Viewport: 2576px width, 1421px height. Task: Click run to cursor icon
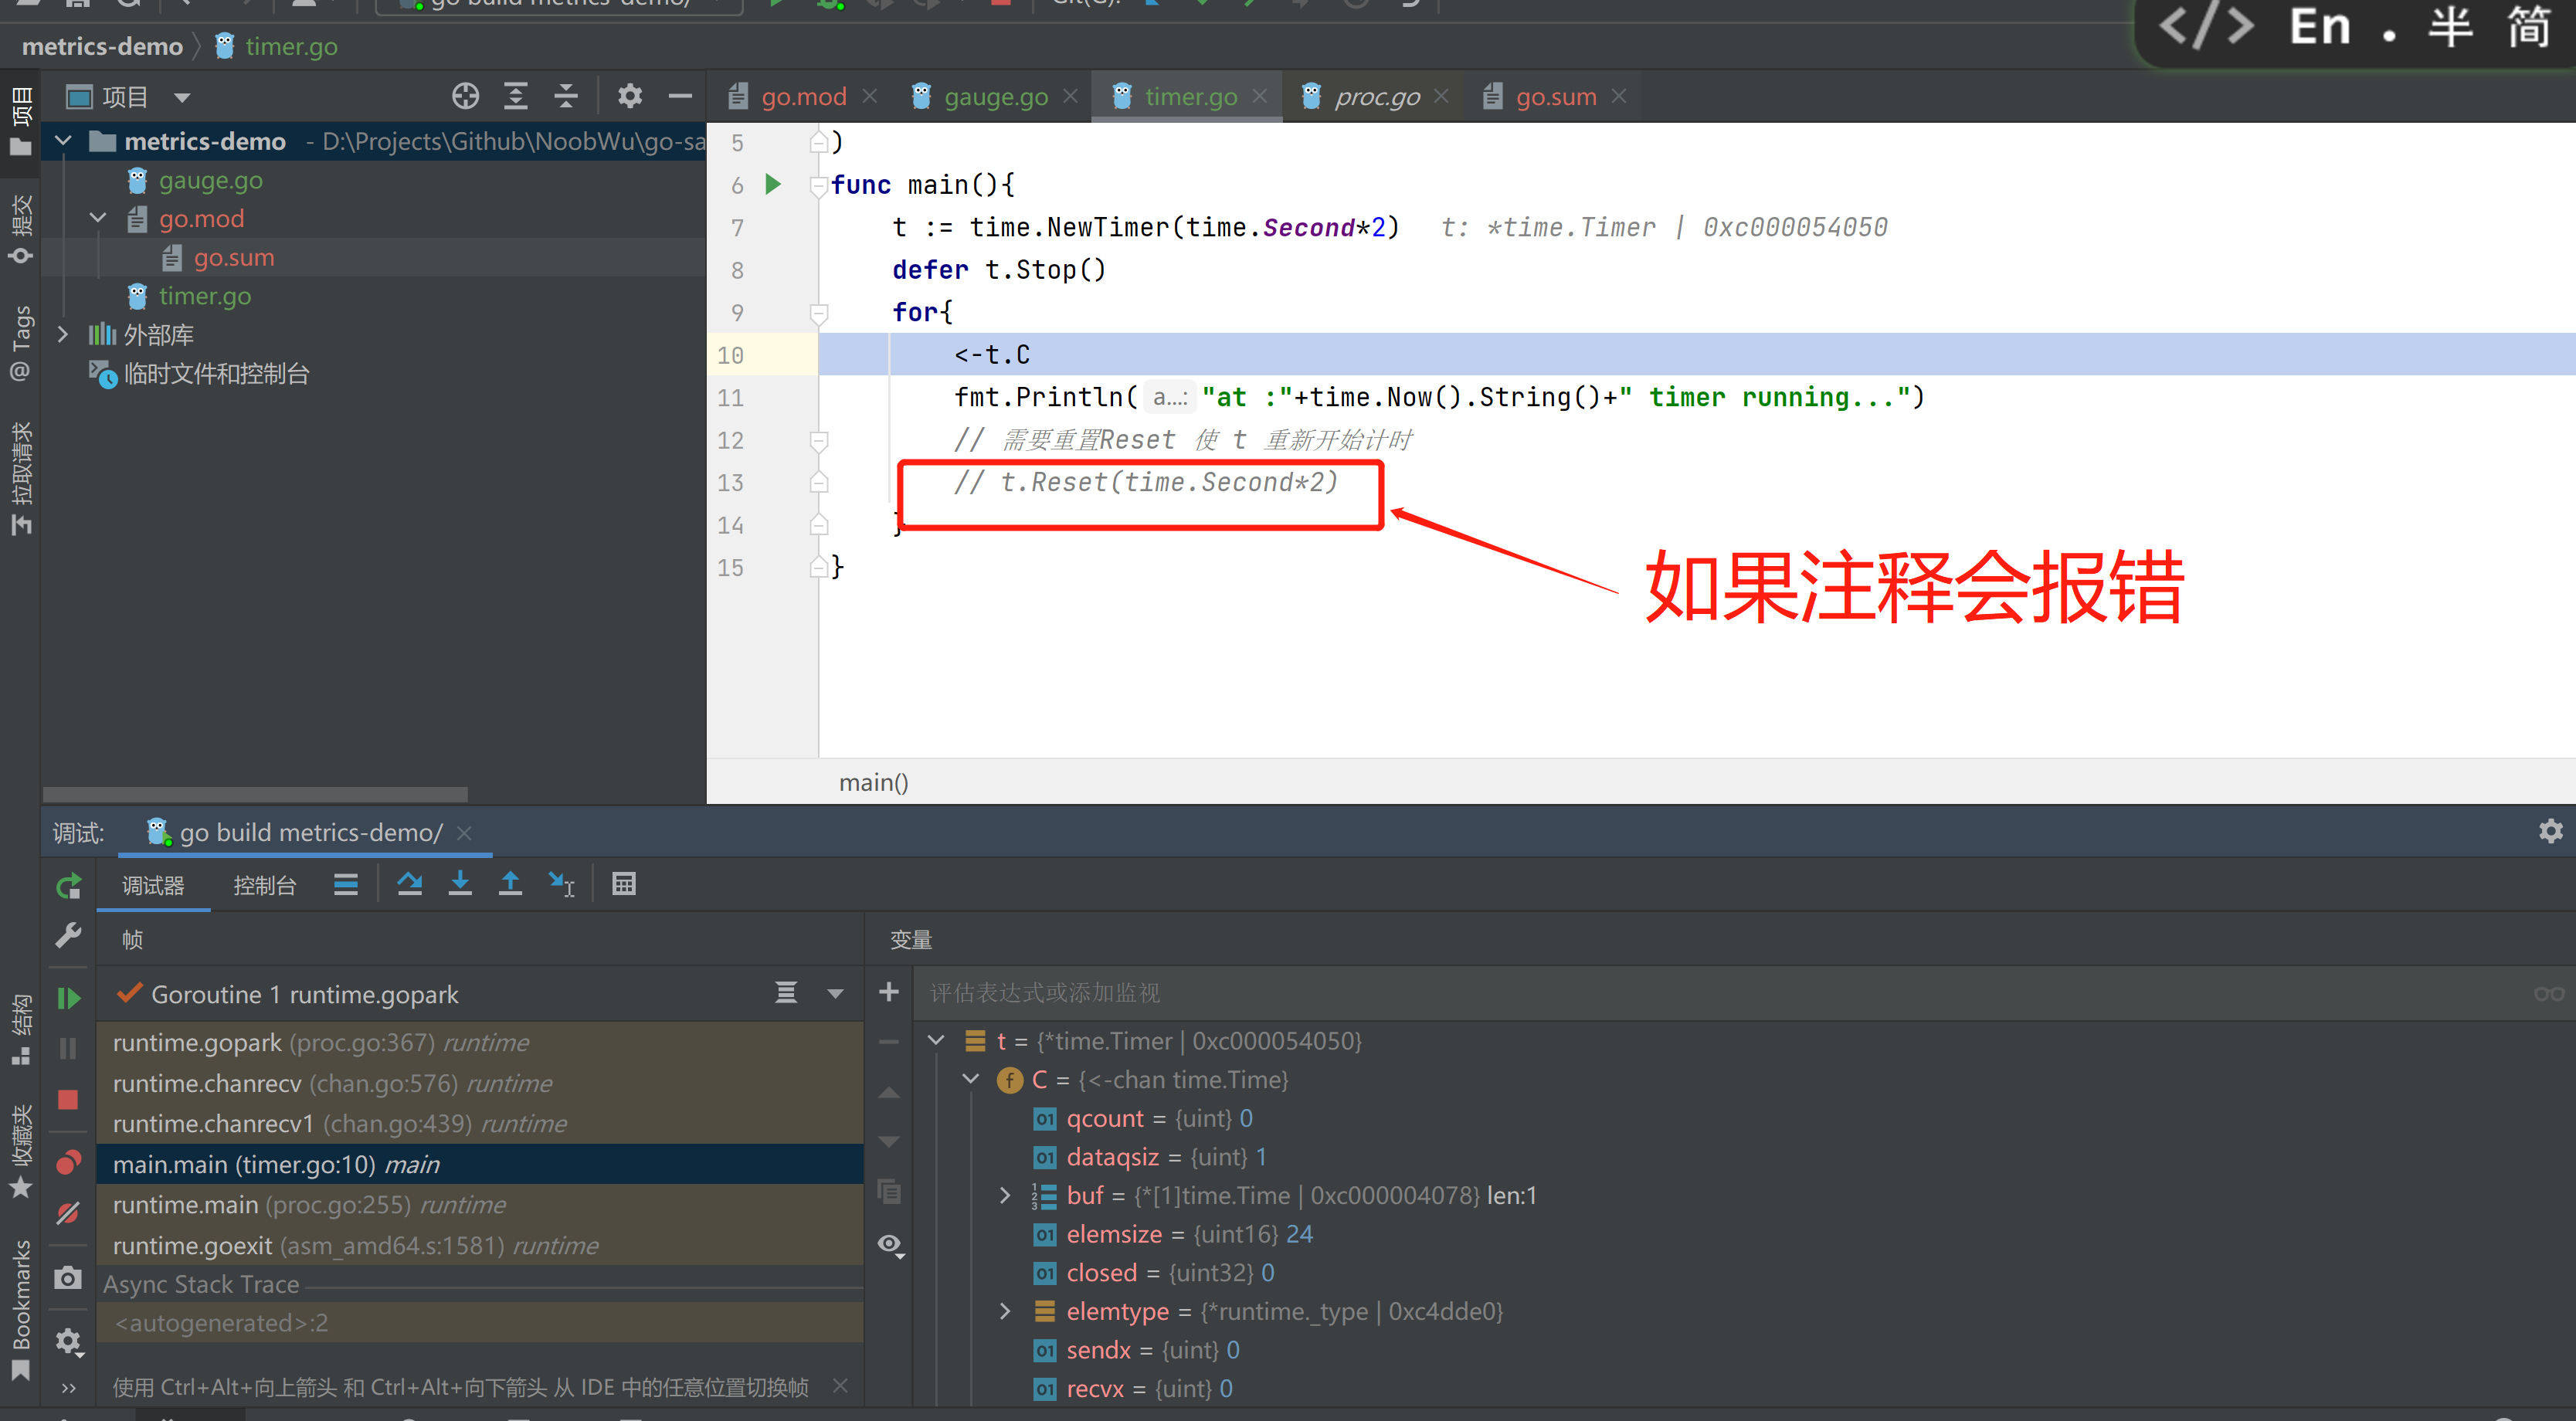click(561, 884)
